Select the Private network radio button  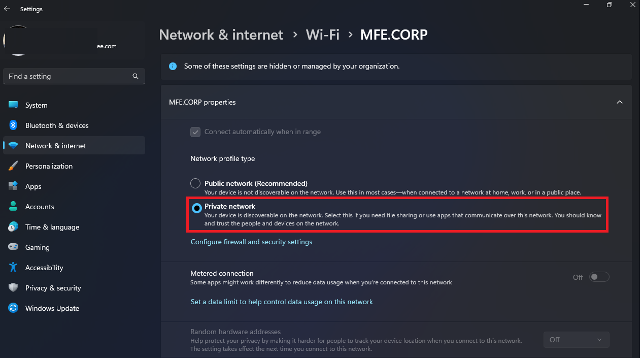[196, 208]
